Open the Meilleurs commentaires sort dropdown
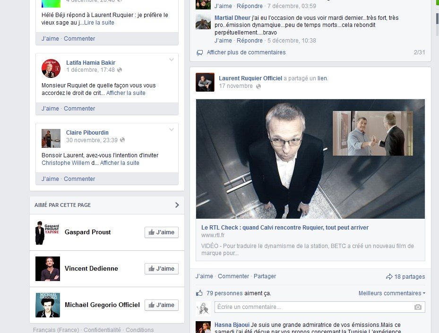 click(x=392, y=293)
